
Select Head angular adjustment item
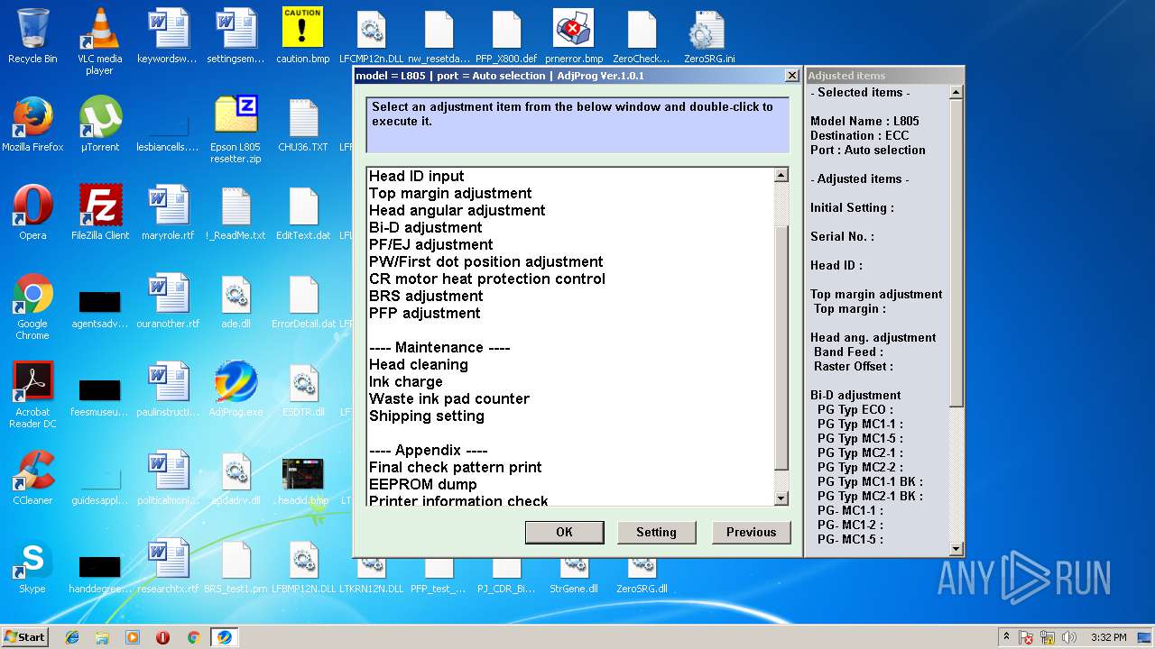coord(457,210)
